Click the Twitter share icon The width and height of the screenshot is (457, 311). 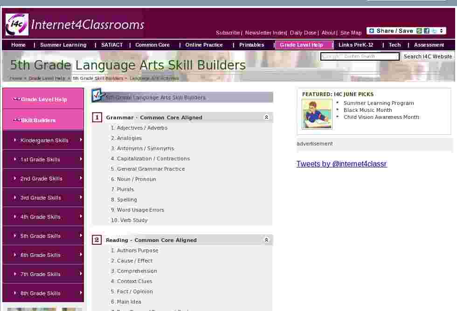(434, 31)
